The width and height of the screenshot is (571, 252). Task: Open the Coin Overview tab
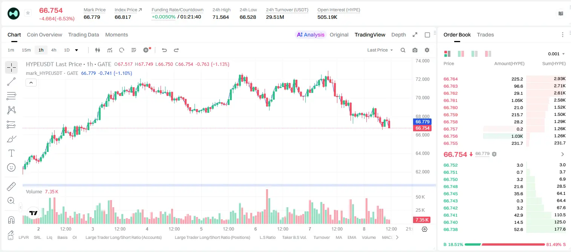click(x=44, y=35)
